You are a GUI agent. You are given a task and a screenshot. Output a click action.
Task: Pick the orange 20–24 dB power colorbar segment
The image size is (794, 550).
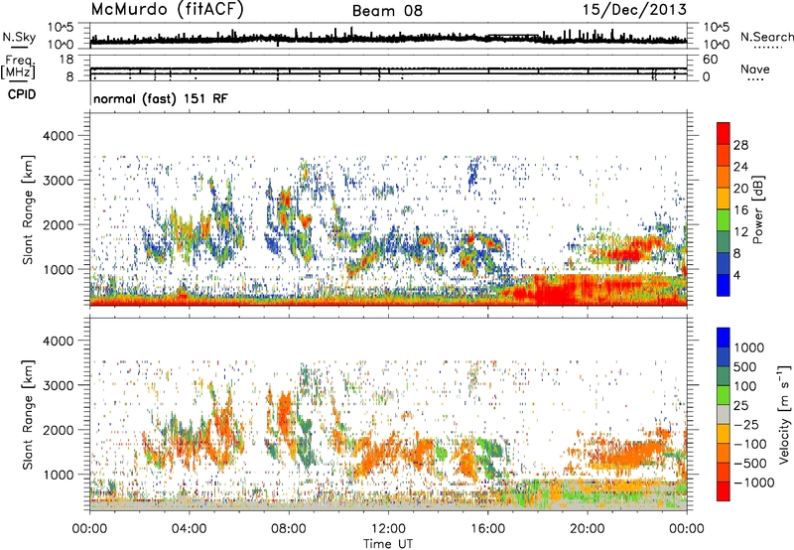(x=724, y=177)
